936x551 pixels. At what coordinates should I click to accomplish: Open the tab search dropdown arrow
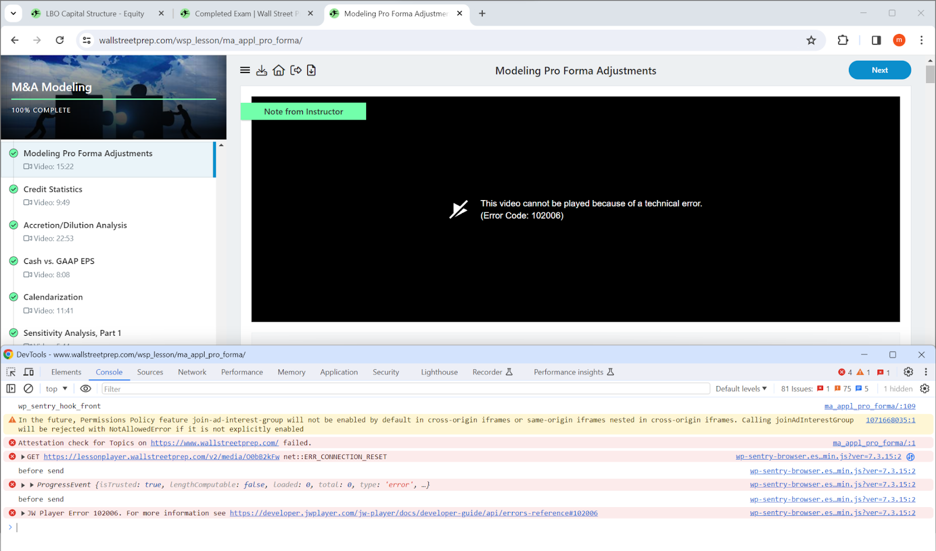13,13
